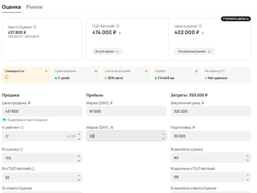Click the 36% авто sold card

coord(126,75)
